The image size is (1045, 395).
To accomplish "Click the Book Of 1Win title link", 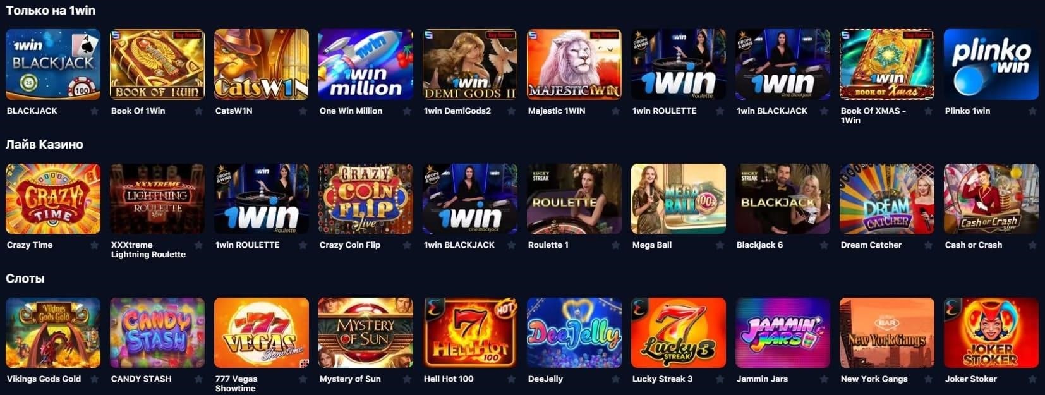I will pos(138,111).
